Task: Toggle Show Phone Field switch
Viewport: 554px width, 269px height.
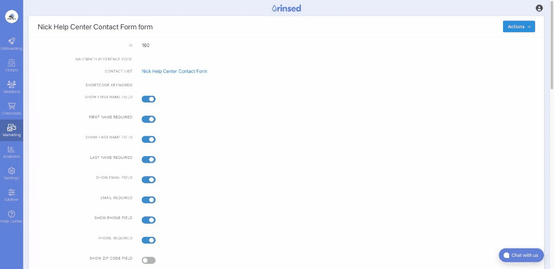Action: pyautogui.click(x=148, y=220)
